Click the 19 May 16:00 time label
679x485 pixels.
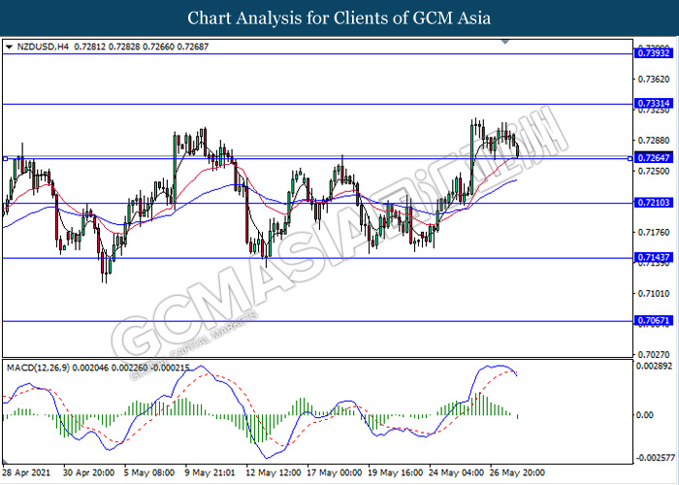[x=395, y=472]
